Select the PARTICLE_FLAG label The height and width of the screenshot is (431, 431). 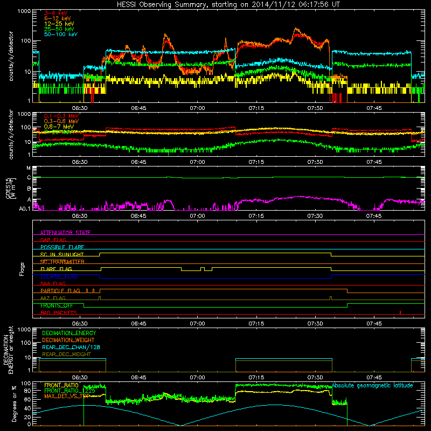click(60, 291)
